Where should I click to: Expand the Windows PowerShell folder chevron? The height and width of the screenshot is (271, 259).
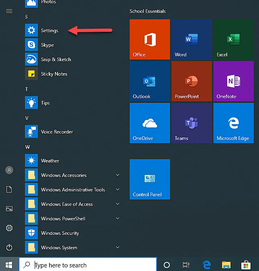[118, 218]
